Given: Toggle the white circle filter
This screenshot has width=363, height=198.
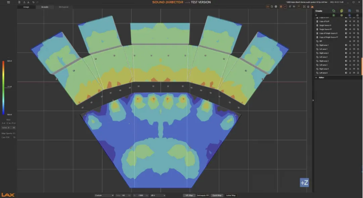Looking at the screenshot, I should [x=357, y=15].
